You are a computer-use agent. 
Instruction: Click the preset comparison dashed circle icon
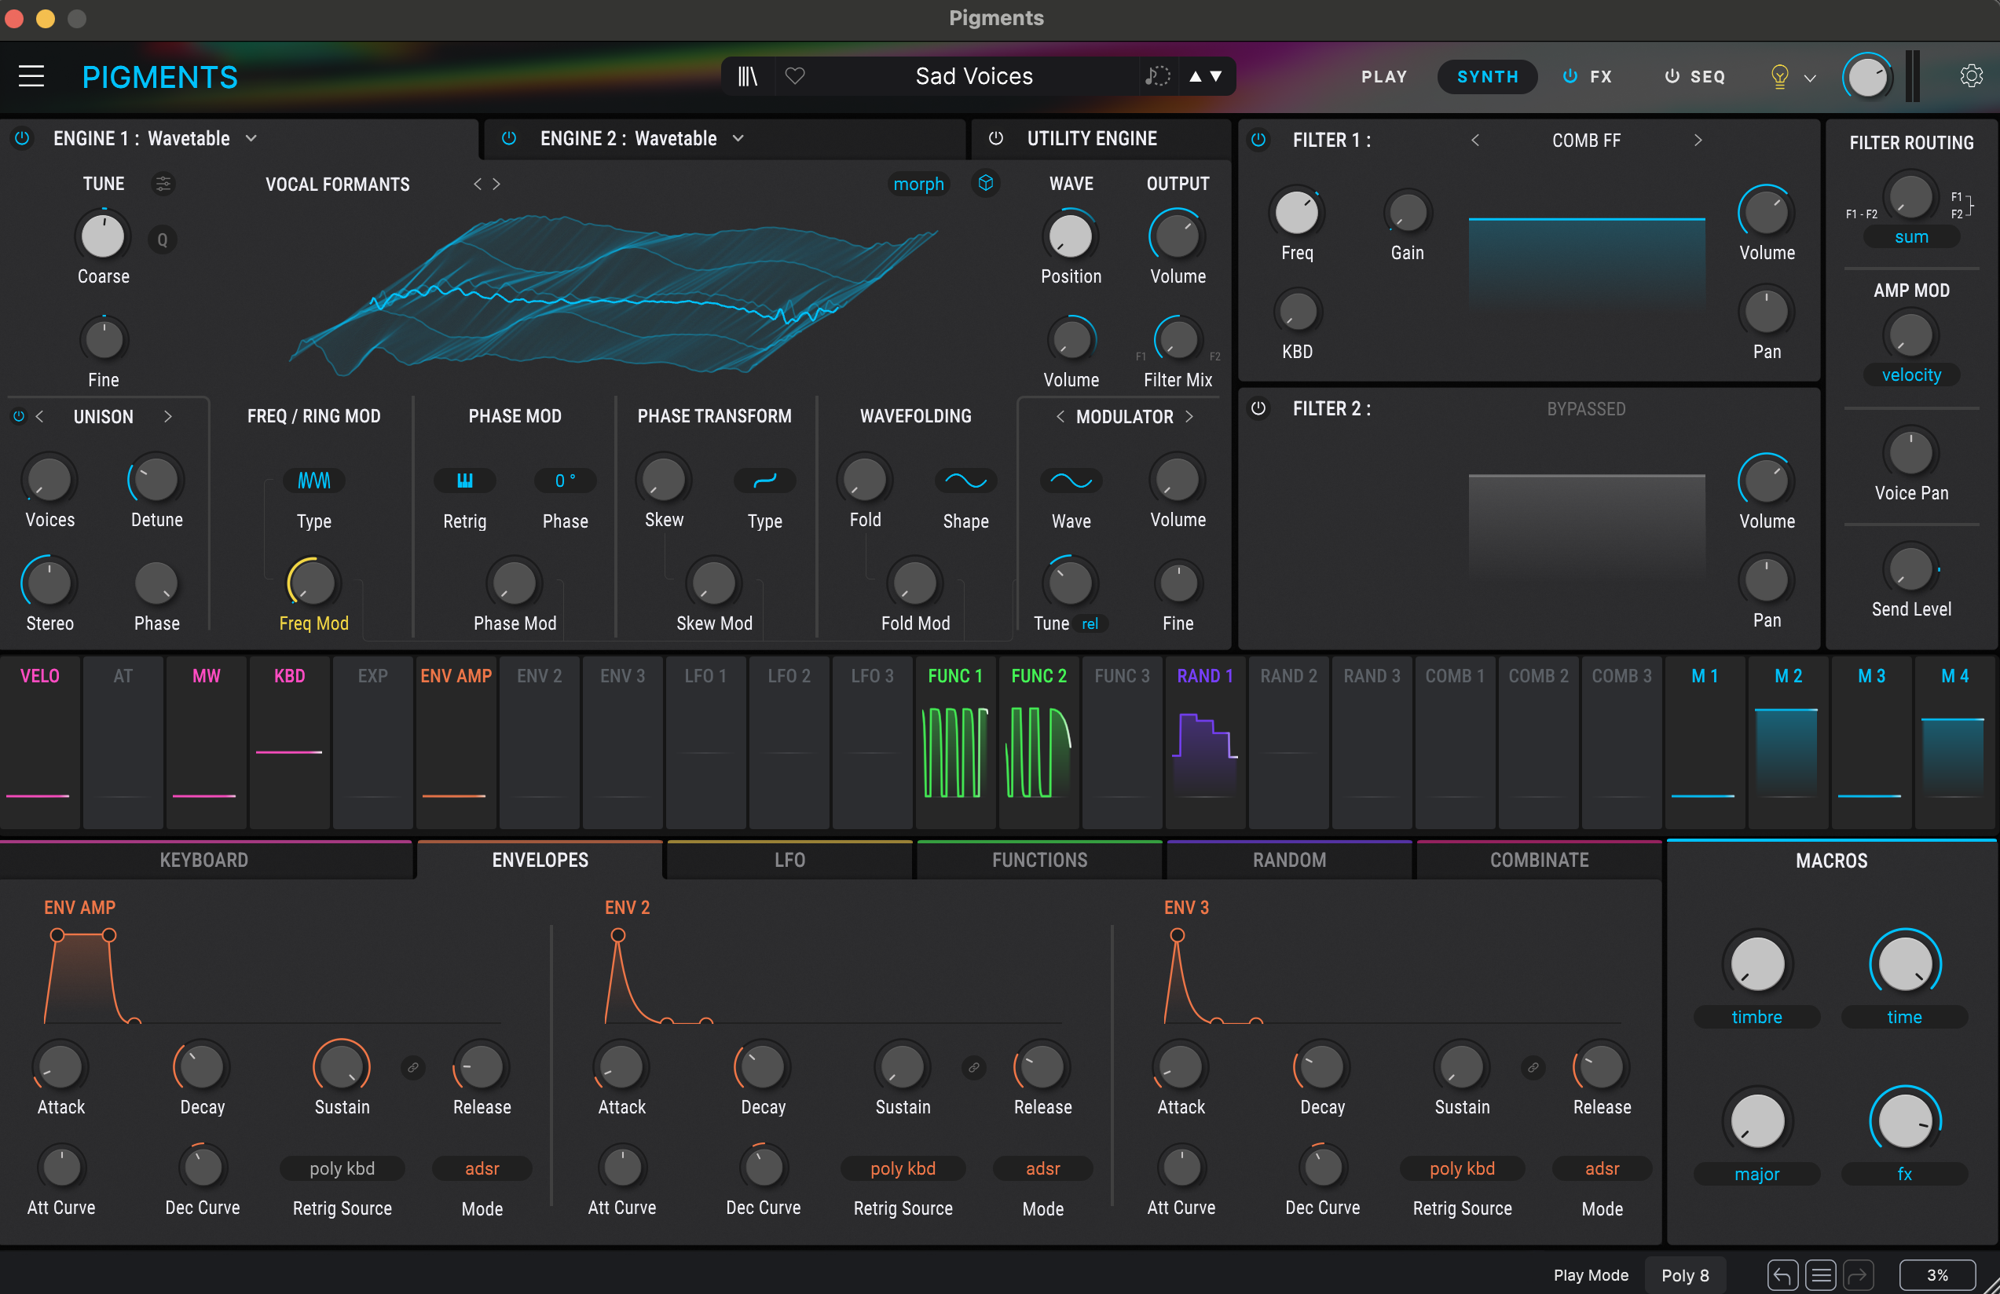pyautogui.click(x=1157, y=76)
